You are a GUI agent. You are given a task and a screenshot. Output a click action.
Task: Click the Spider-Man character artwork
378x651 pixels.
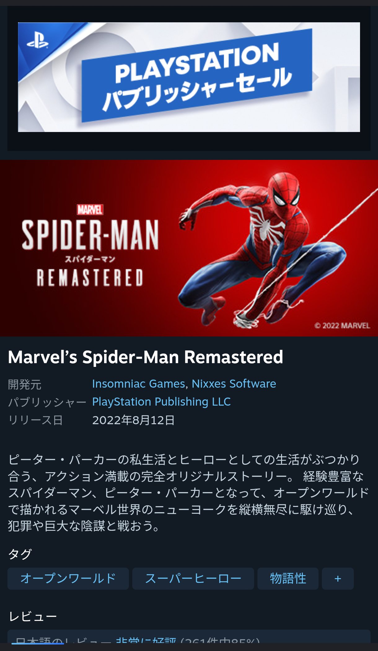click(263, 248)
